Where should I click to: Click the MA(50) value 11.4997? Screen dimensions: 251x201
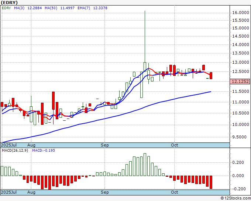68,8
